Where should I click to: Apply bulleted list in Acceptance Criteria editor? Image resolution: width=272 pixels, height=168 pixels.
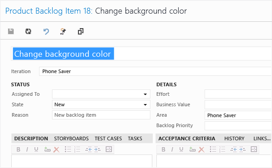[213, 149]
